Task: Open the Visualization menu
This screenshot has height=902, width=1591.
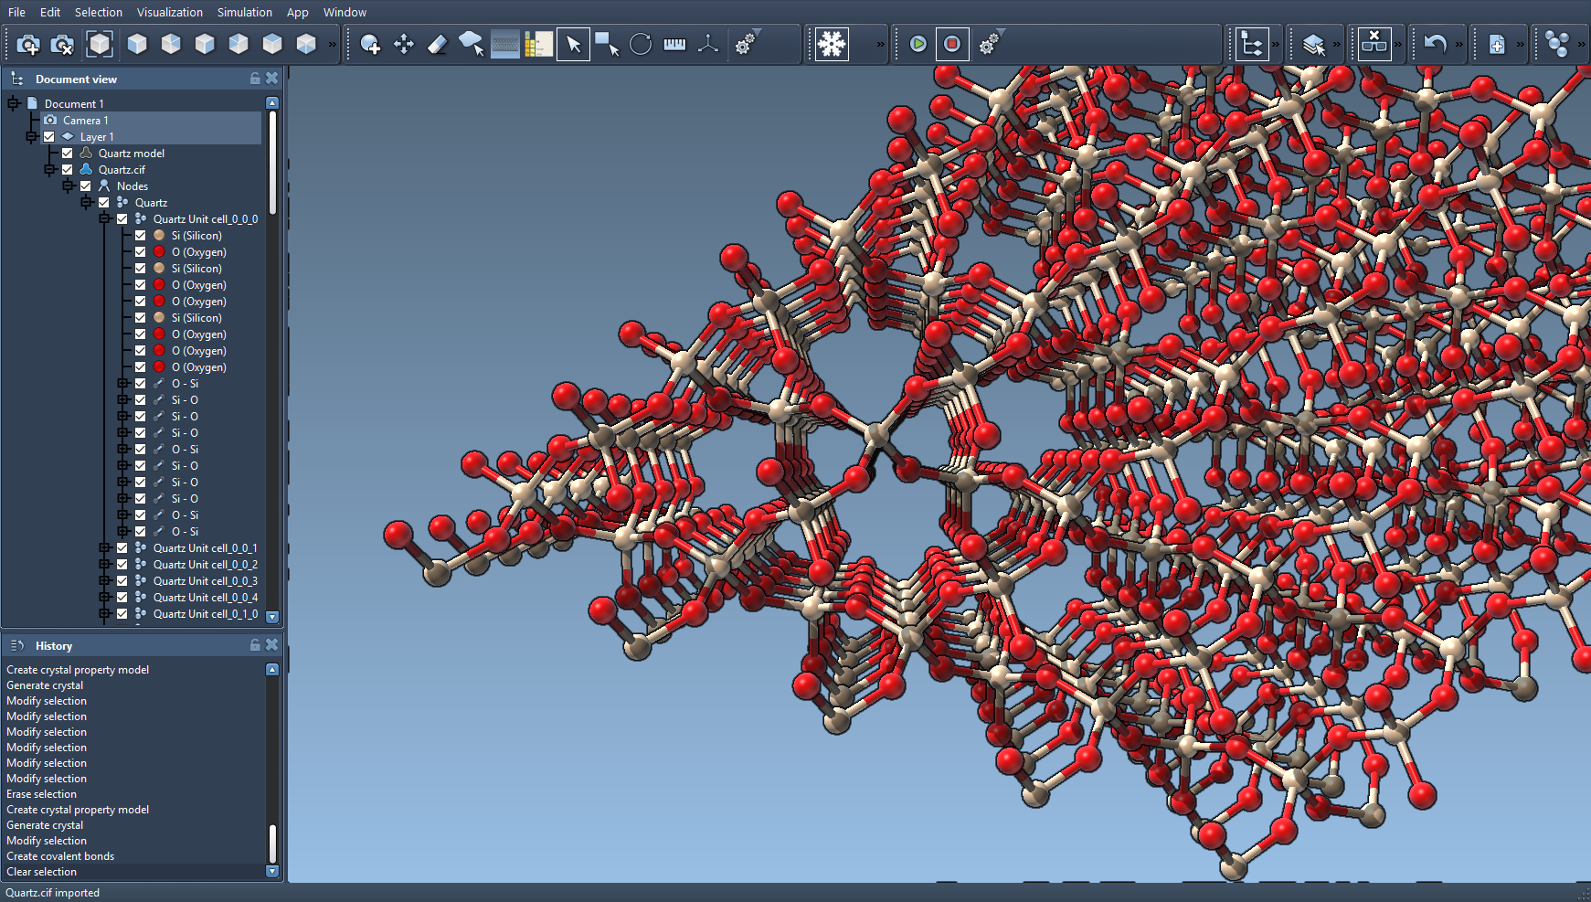Action: 170,12
